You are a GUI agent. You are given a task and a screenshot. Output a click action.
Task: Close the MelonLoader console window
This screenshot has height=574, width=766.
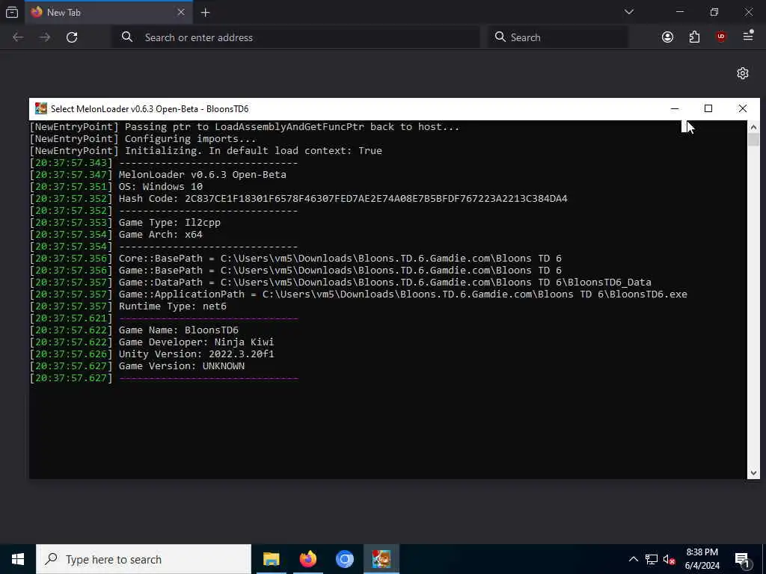coord(743,108)
